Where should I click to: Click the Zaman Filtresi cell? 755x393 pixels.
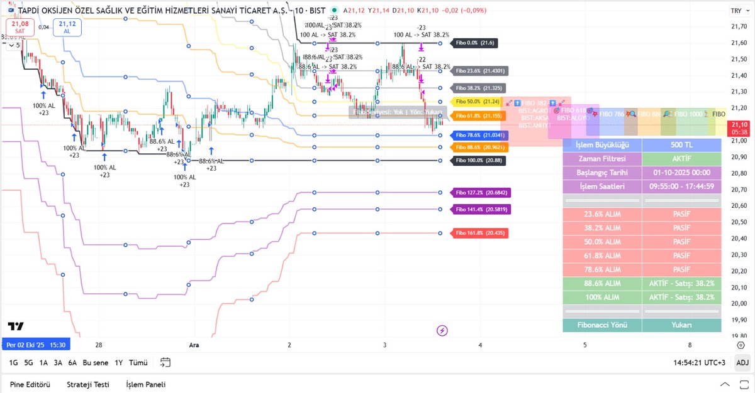click(602, 159)
